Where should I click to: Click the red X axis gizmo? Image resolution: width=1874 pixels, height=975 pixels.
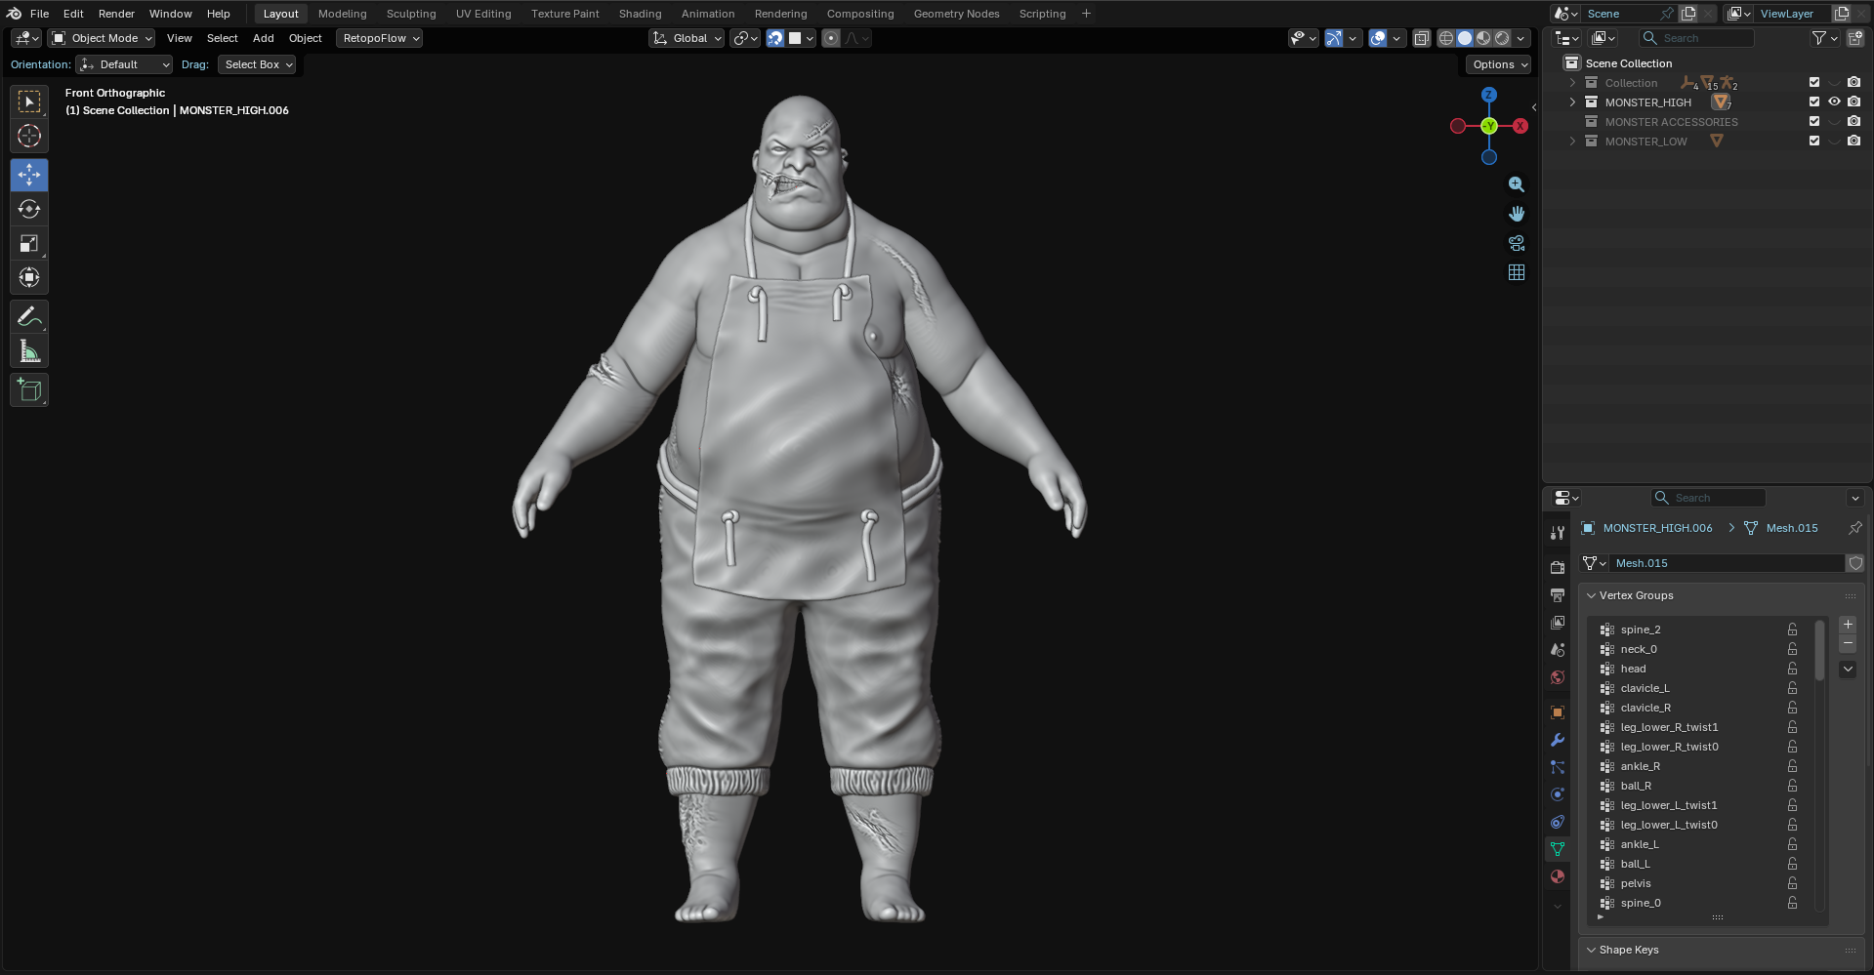click(1520, 126)
